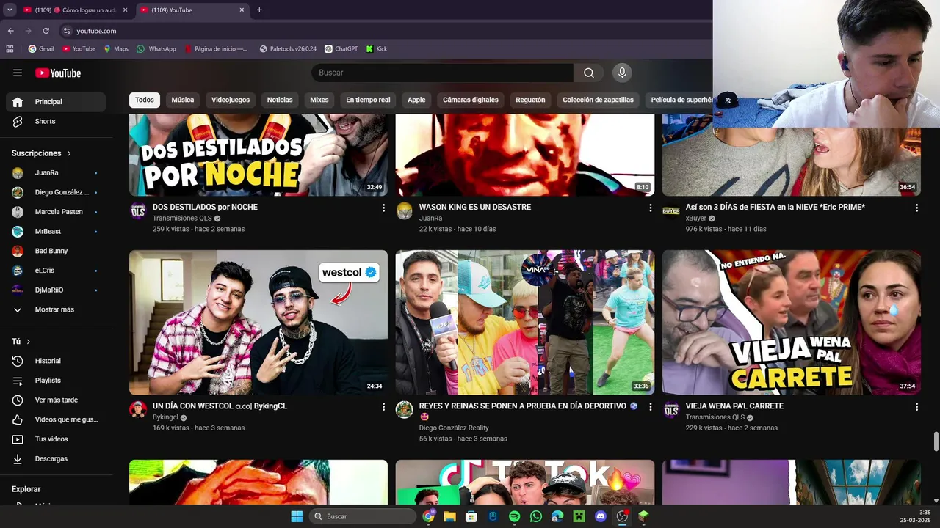Open WhatsApp from the taskbar
The image size is (940, 528).
click(x=536, y=516)
